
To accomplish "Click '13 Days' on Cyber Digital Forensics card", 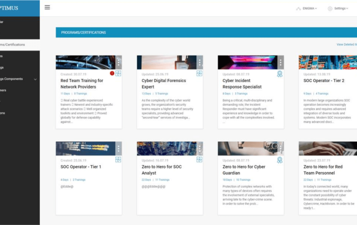I will click(x=146, y=93).
